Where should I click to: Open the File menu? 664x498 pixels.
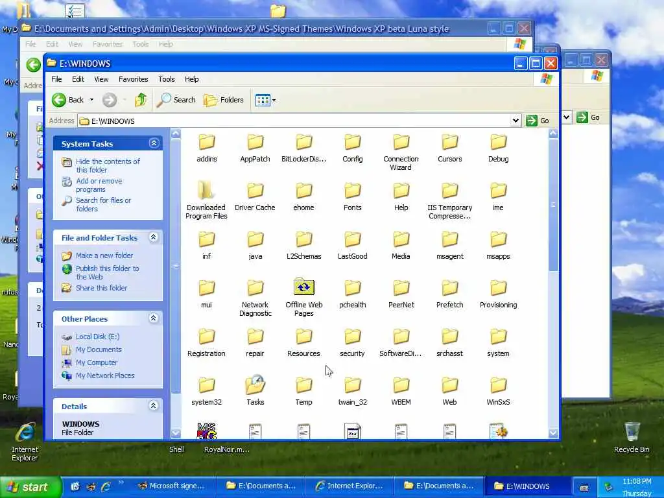tap(56, 79)
